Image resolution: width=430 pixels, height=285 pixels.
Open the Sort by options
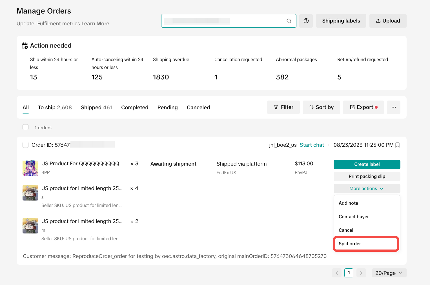pos(321,107)
